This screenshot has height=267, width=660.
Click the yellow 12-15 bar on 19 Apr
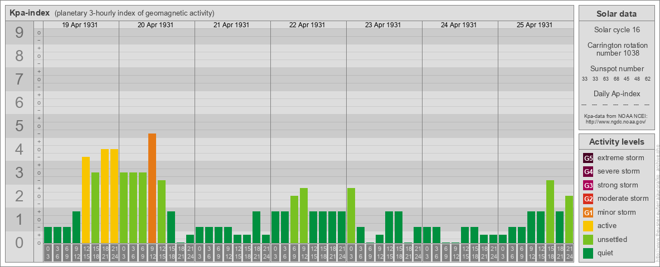pos(86,200)
